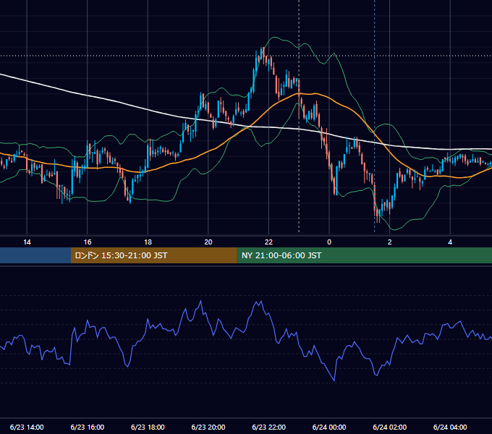Click the 6/23 16:00 date label
492x434 pixels.
pyautogui.click(x=88, y=427)
